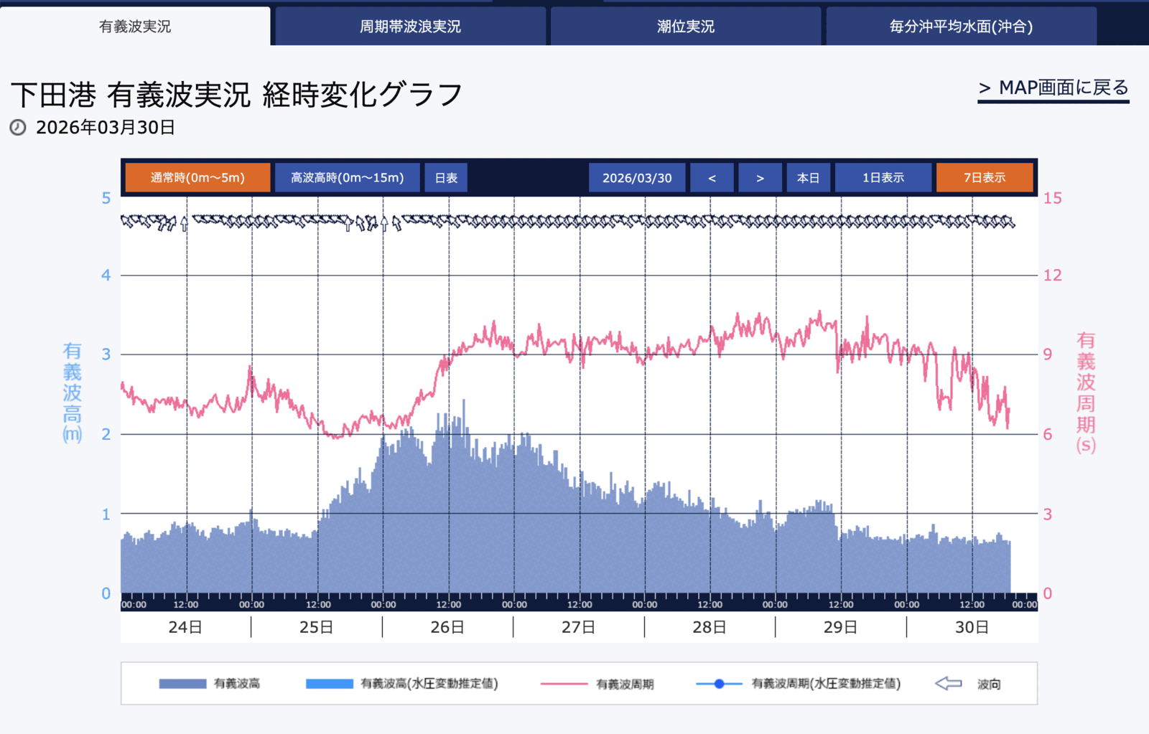Select 通常時(0m〜5m) scale button
This screenshot has height=734, width=1149.
(x=197, y=177)
